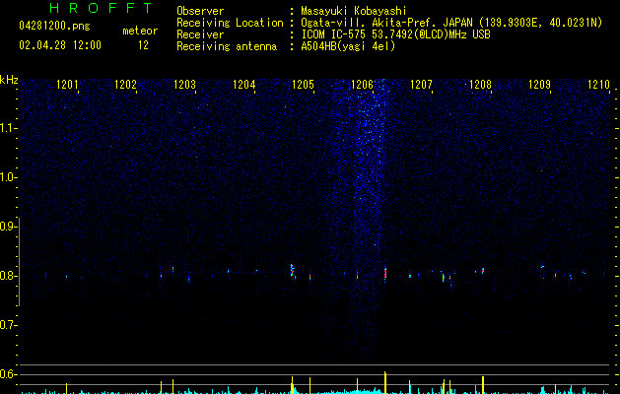
Task: Click the meteor count label
Action: click(140, 31)
